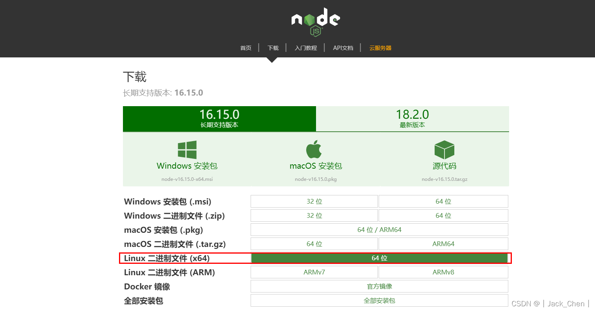Click the macOS 二进制文件 (.tar.gz) row label

click(x=175, y=244)
